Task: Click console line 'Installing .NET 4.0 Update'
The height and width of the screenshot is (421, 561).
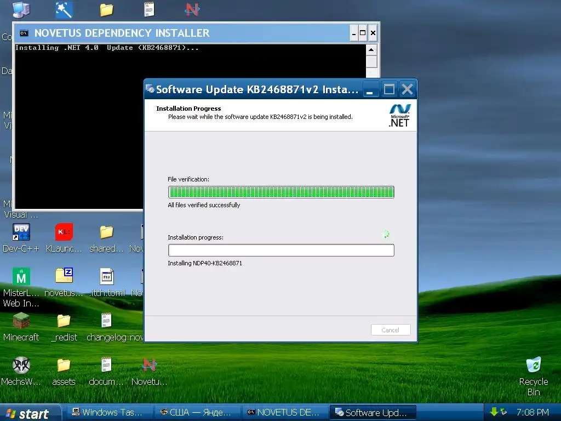Action: (107, 48)
